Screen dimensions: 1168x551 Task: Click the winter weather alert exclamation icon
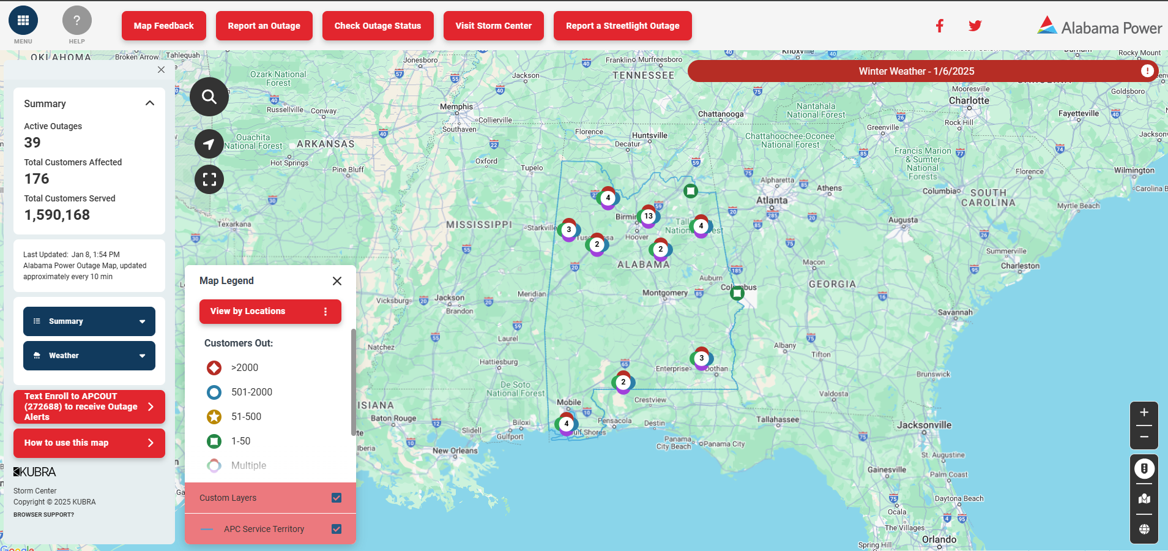coord(1147,71)
